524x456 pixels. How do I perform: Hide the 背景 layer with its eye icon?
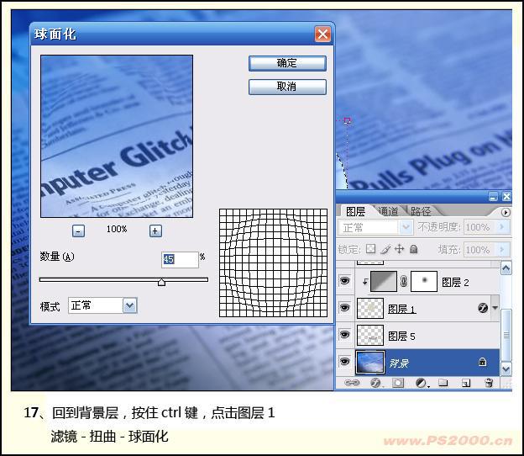[344, 362]
